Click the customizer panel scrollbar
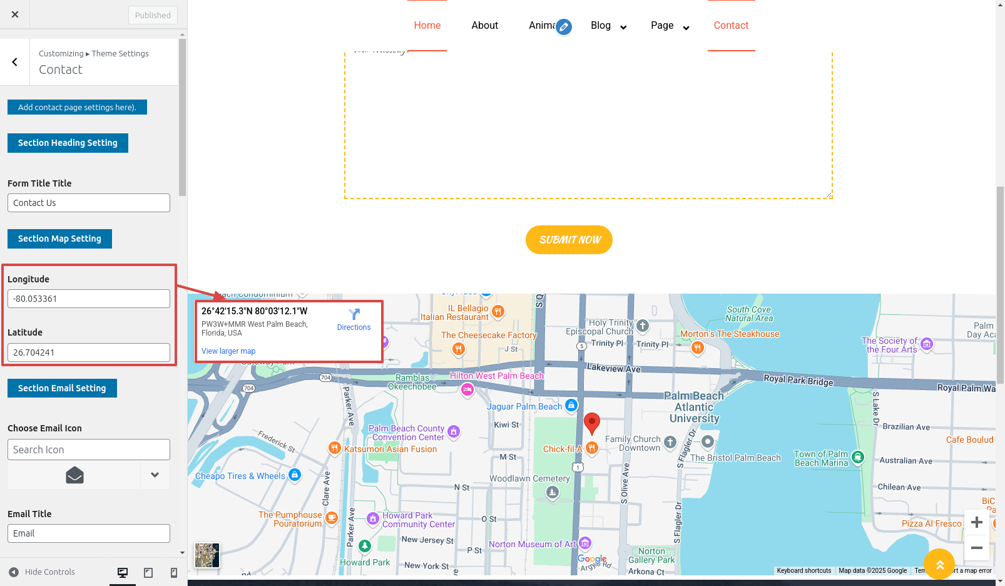Screen dimensions: 1005x586 [183, 118]
